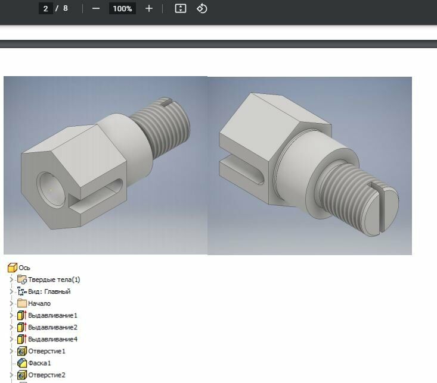
Task: Click the Выдавливание2 extrude icon
Action: (x=22, y=327)
